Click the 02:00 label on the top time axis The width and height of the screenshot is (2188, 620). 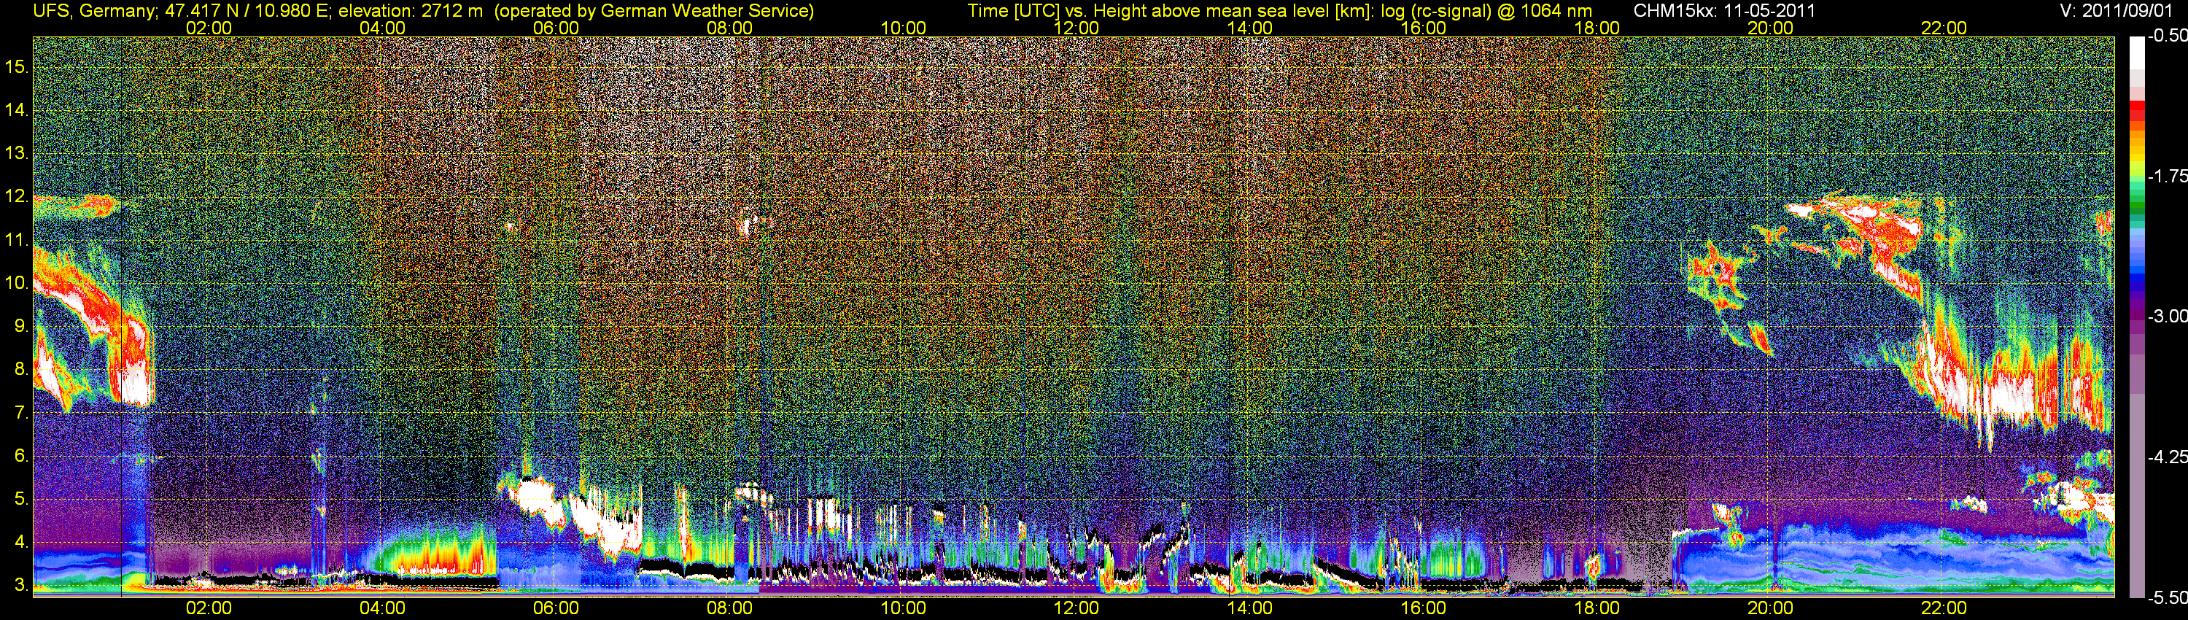tap(209, 28)
